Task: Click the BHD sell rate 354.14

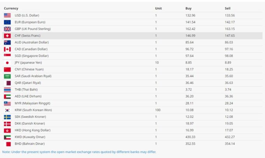Action: point(230,144)
